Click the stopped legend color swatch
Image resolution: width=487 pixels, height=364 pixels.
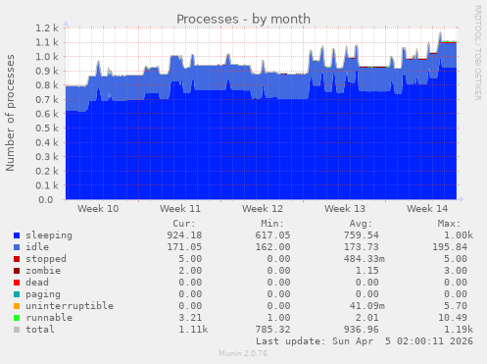click(x=17, y=259)
